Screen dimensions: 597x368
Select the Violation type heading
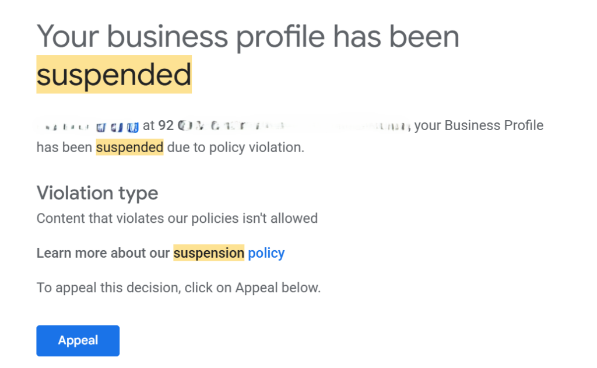tap(97, 192)
